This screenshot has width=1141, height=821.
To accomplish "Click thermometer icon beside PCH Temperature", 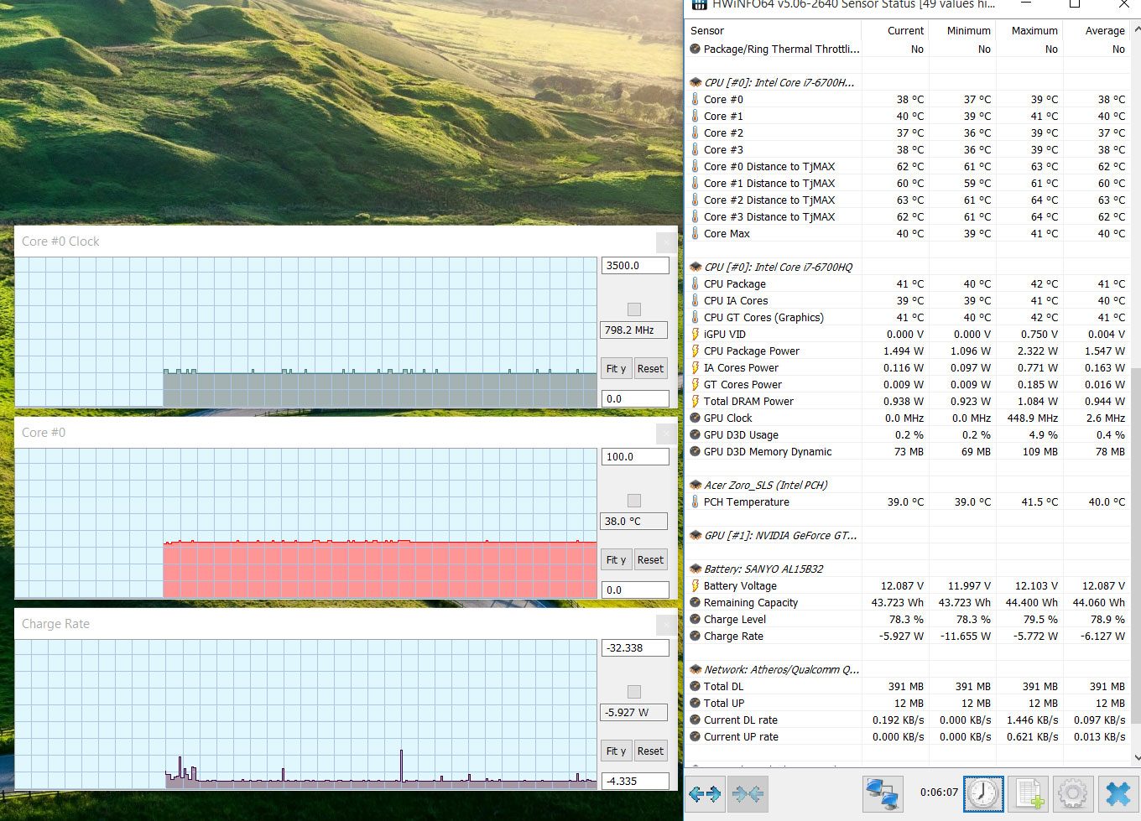I will coord(695,501).
